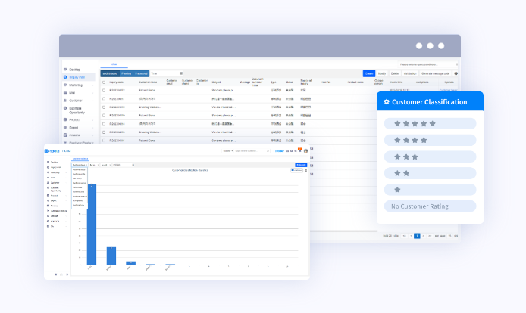Check the first inquiry row checkbox
The width and height of the screenshot is (526, 313).
click(105, 90)
